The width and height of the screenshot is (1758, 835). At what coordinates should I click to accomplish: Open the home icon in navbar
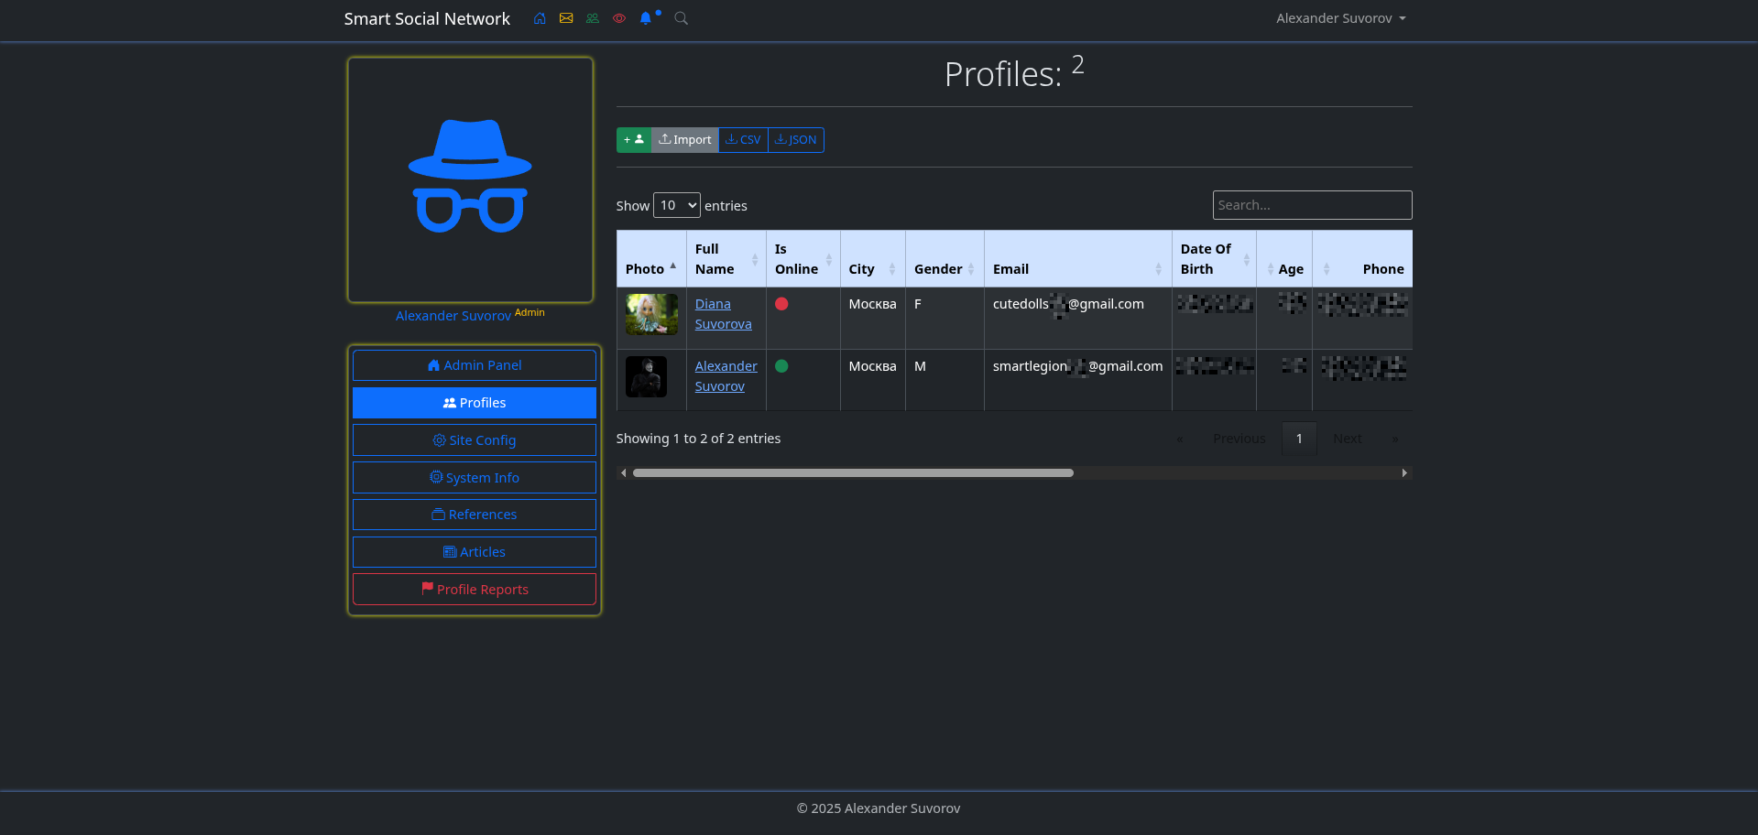point(540,18)
